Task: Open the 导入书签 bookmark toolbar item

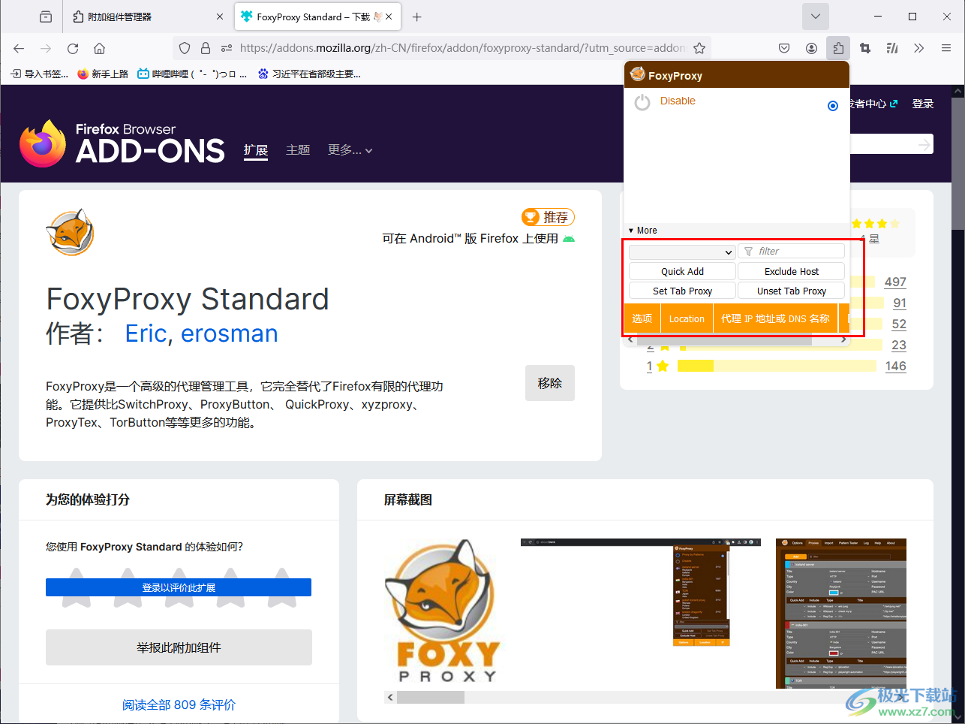Action: 39,74
